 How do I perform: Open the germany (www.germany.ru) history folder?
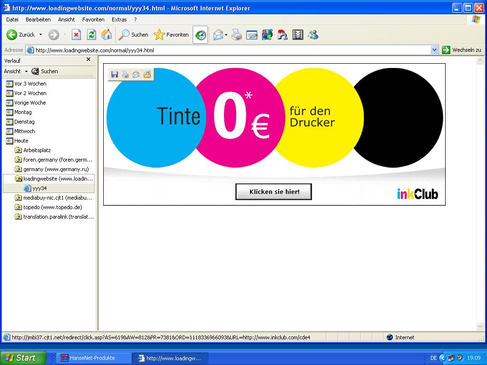(x=52, y=169)
